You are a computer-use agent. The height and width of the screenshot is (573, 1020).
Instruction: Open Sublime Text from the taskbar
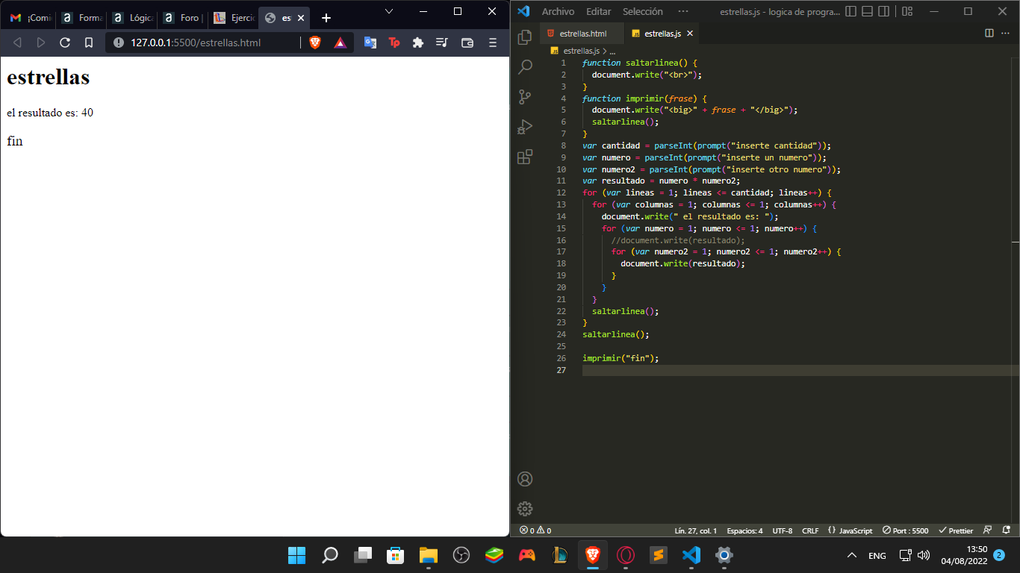(x=658, y=555)
